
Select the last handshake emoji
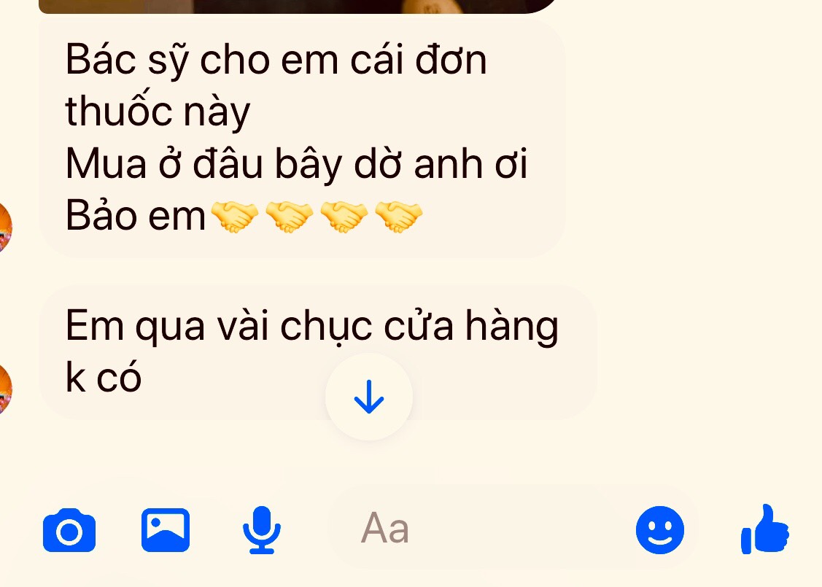point(398,217)
